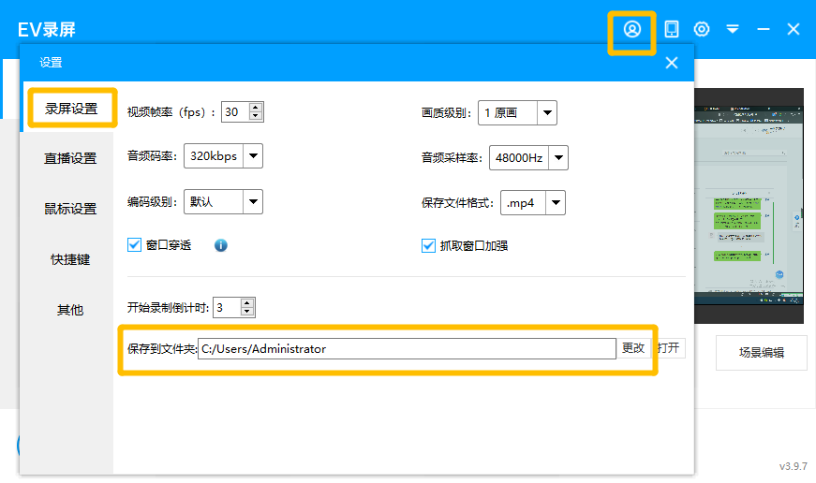The height and width of the screenshot is (483, 816).
Task: Open the 音频采样率 48000Hz dropdown
Action: 558,157
